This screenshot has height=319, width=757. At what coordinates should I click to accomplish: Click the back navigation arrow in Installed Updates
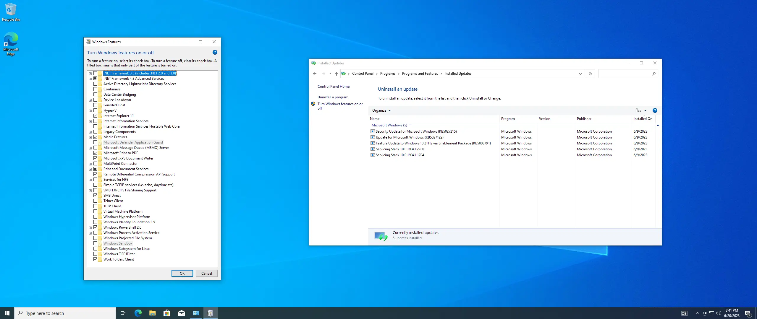(x=315, y=74)
